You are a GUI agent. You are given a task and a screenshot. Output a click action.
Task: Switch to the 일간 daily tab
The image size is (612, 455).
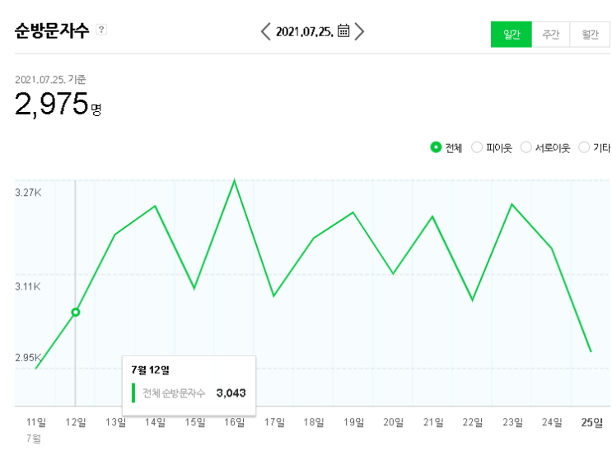[x=512, y=35]
